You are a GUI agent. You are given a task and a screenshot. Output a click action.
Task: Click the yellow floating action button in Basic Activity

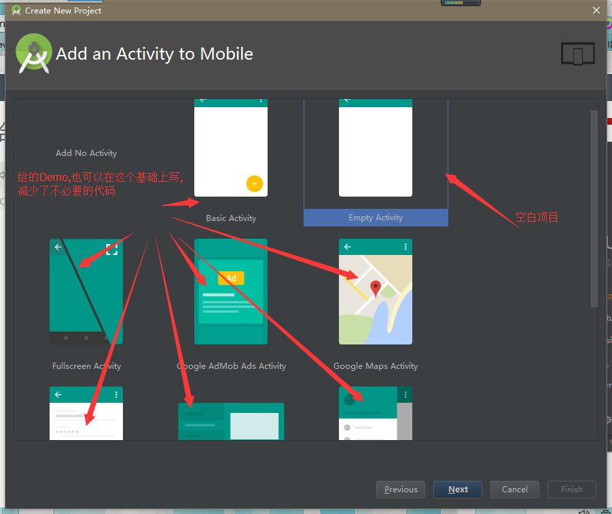coord(255,184)
